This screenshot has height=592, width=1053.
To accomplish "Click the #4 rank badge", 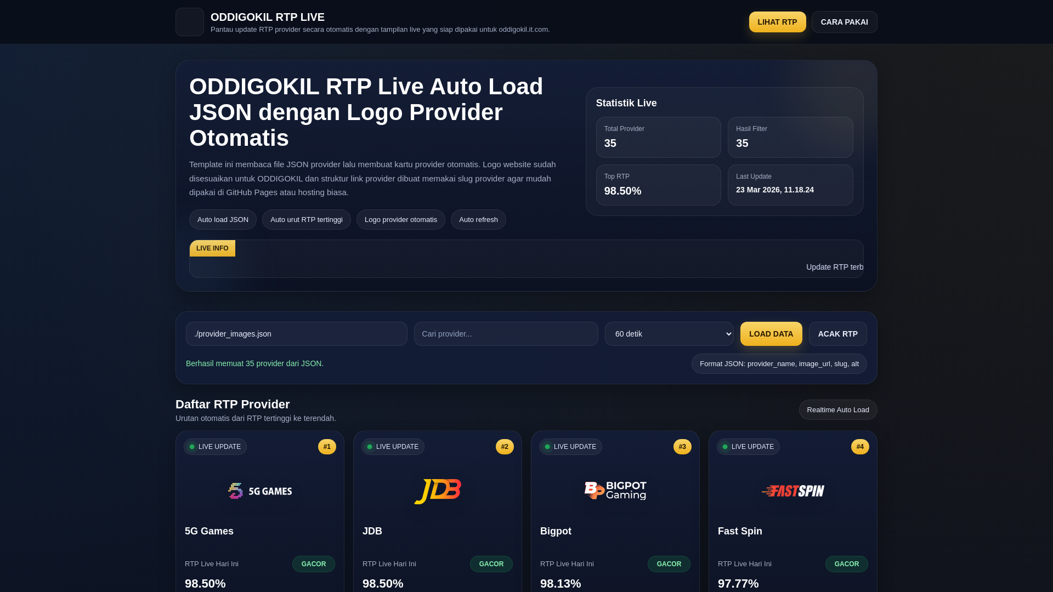I will [x=860, y=447].
